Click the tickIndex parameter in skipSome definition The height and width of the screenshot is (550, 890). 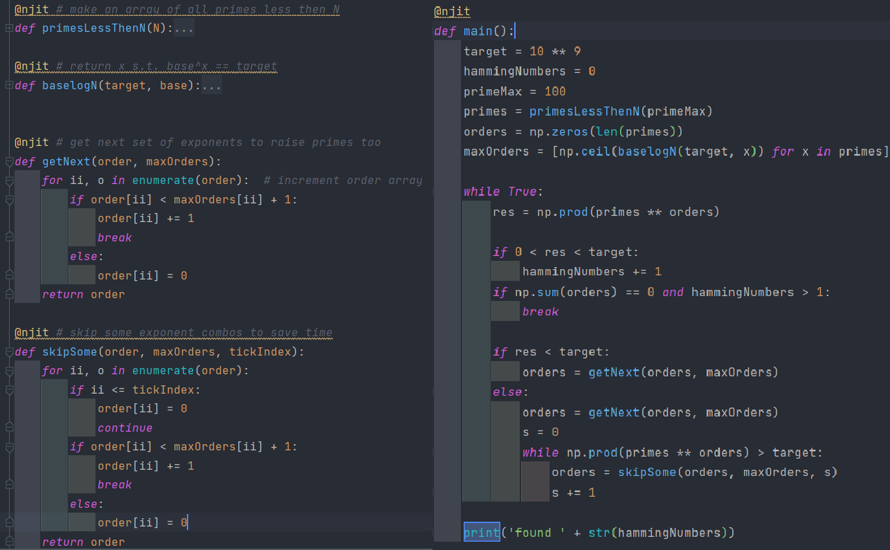tap(263, 352)
